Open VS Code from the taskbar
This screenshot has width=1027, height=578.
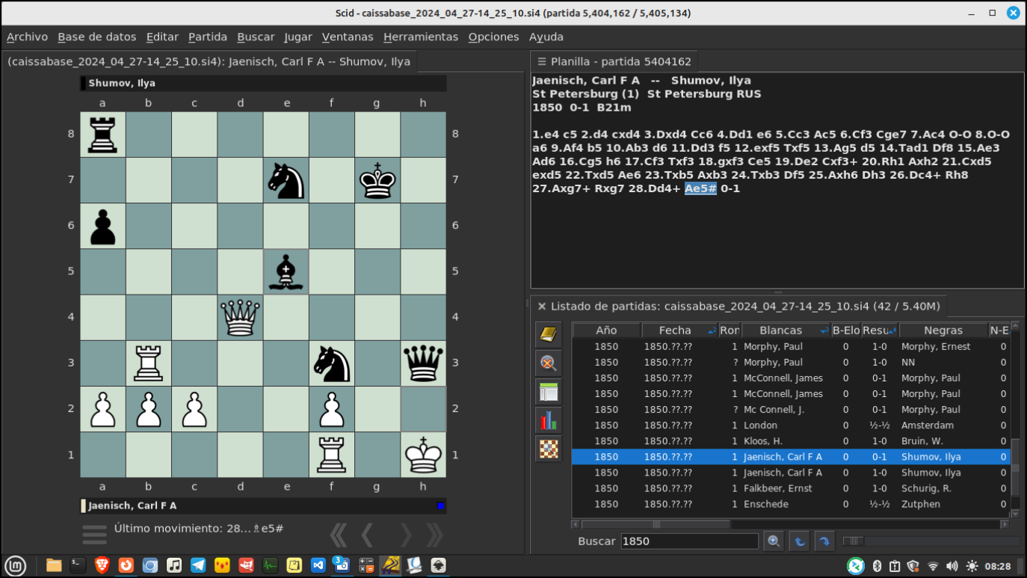(x=318, y=565)
